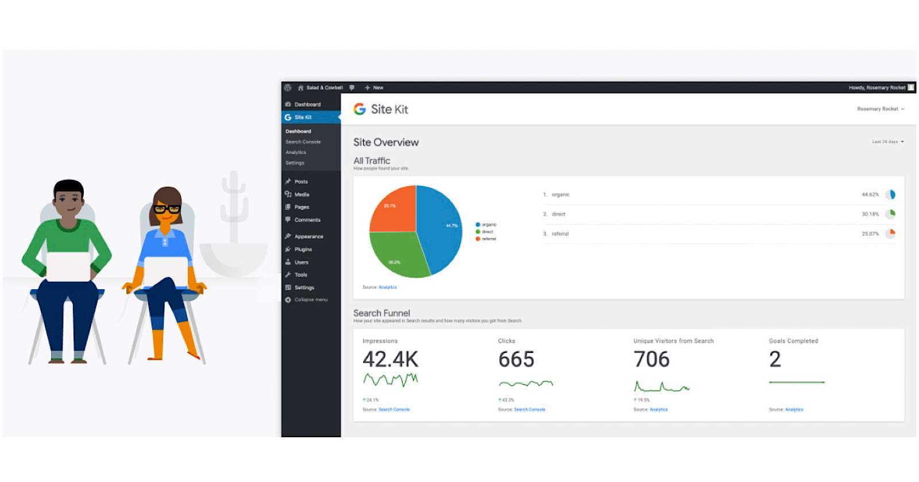Click the Appearance brush icon
The width and height of the screenshot is (919, 482).
pos(288,236)
